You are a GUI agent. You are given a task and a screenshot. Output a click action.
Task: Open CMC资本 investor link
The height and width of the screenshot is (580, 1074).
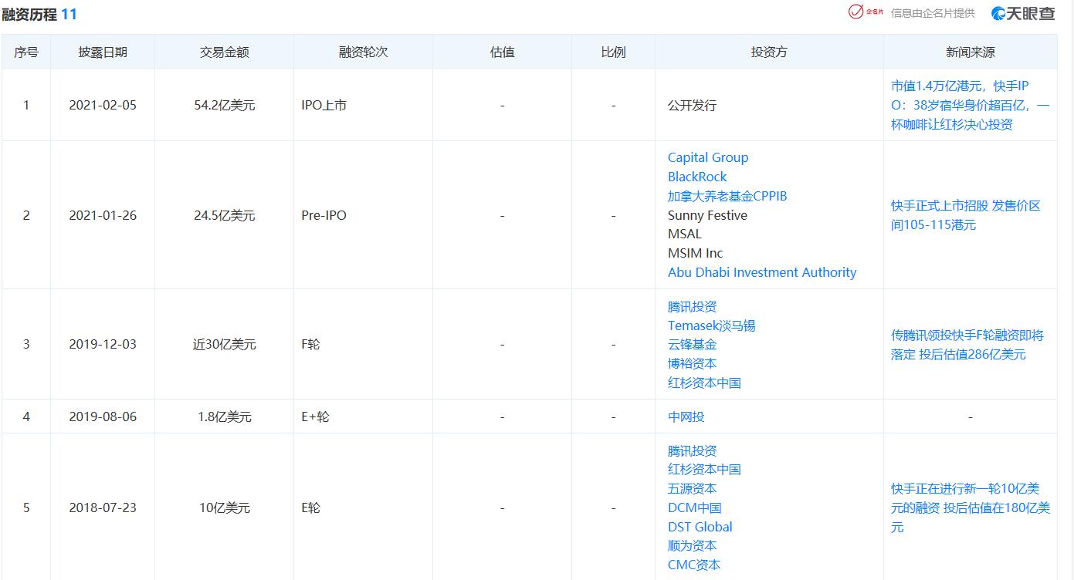694,565
